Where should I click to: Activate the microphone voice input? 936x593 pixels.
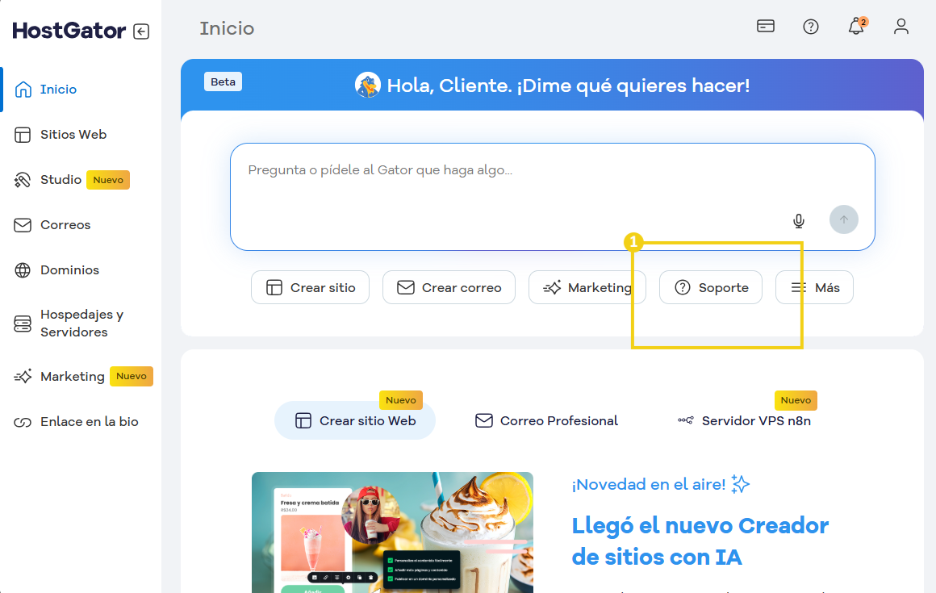point(798,220)
